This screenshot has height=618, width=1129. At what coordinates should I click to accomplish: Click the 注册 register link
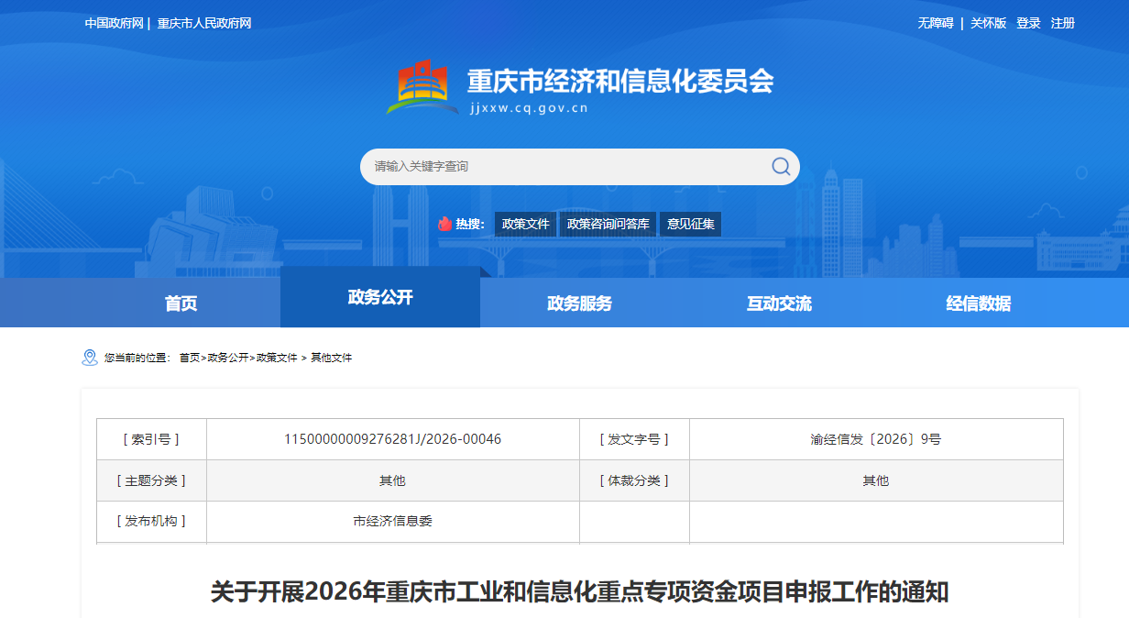click(x=1063, y=23)
